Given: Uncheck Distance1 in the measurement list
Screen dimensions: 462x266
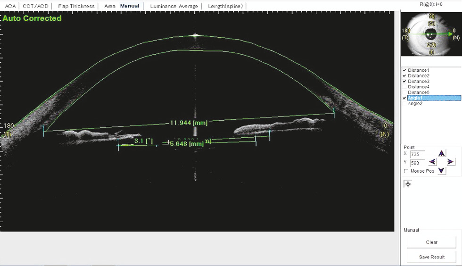Looking at the screenshot, I should tap(404, 70).
